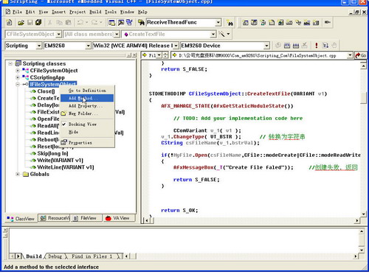Viewport: 369px width, 277px height.
Task: Toggle the Workspace pane icon
Action: 111,23
